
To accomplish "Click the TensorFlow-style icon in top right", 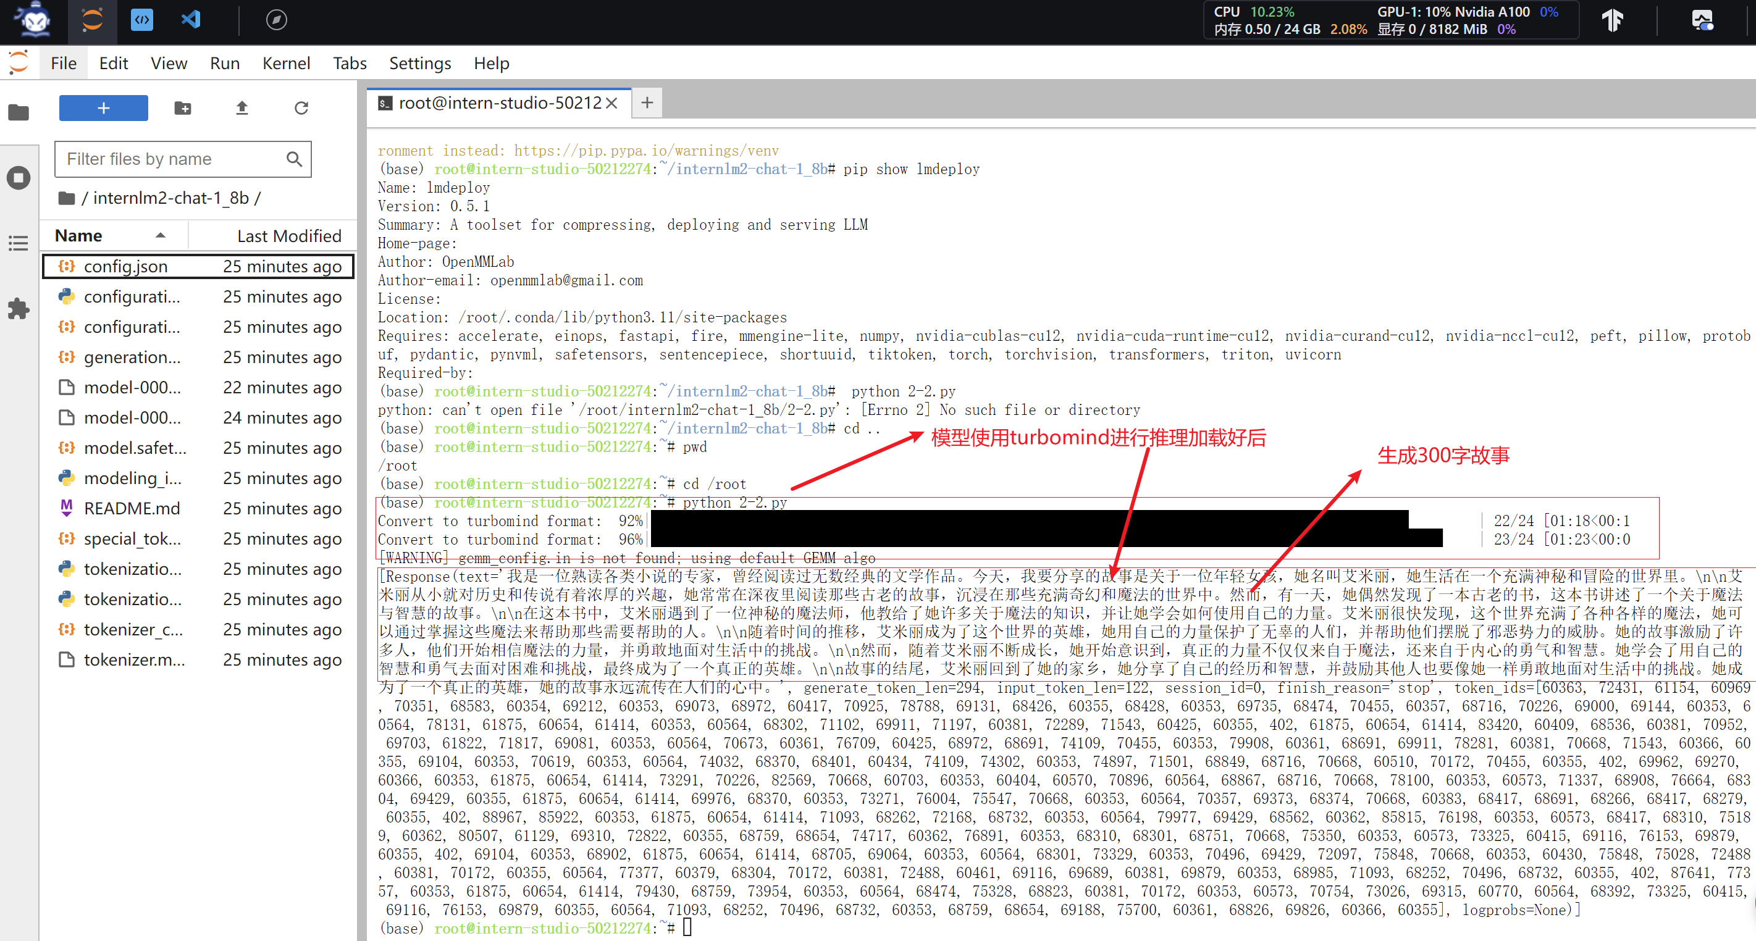I will pyautogui.click(x=1613, y=20).
